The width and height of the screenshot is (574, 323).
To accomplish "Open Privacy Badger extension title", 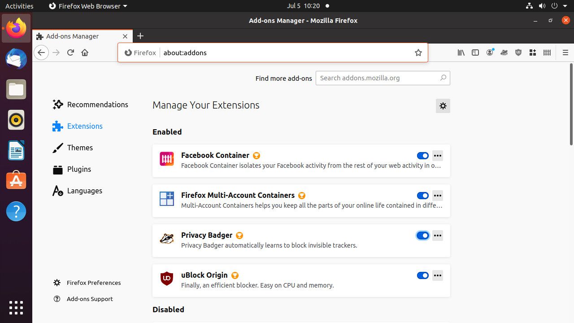I will click(x=207, y=235).
